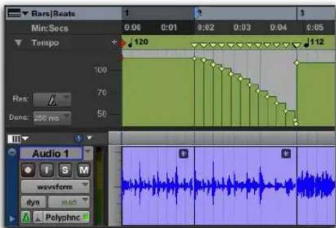336x228 pixels.
Task: Mute the Audio 1 track
Action: [84, 170]
